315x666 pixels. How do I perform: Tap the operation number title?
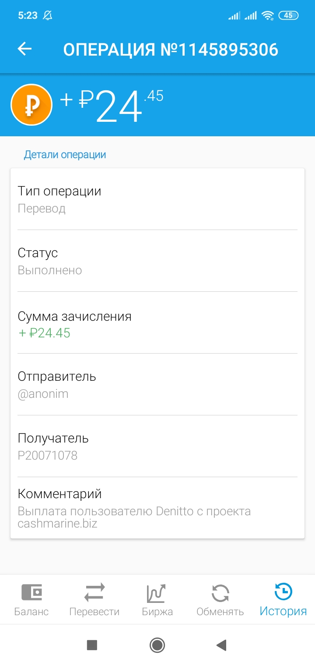171,50
